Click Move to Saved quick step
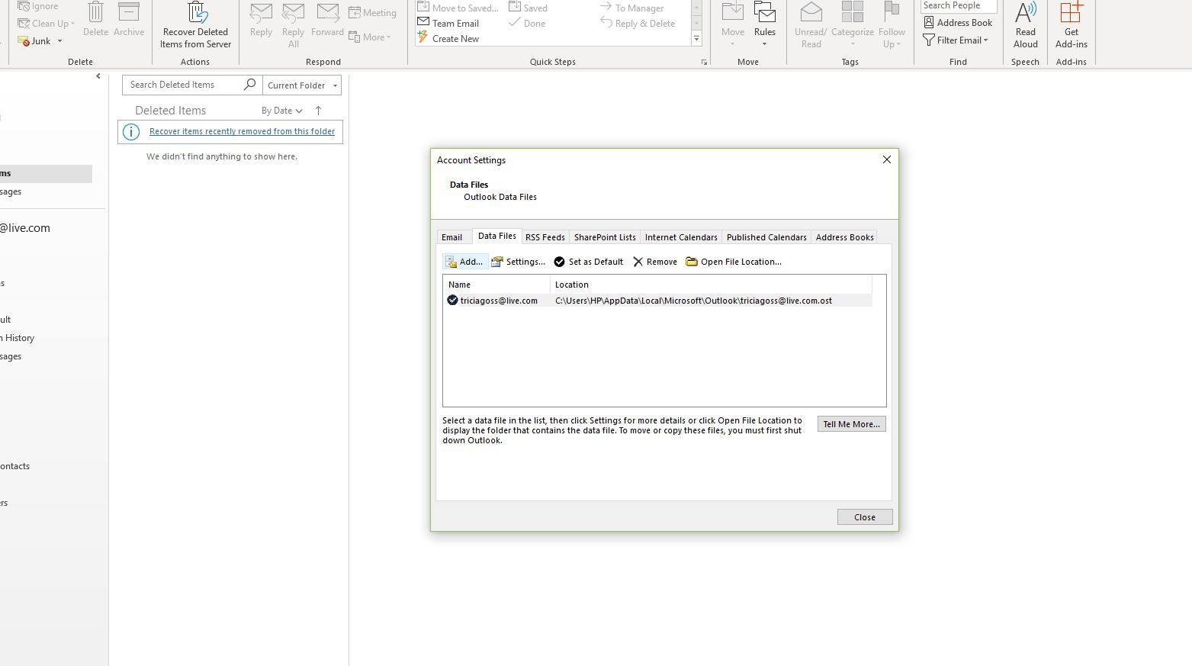The image size is (1192, 666). [x=458, y=8]
